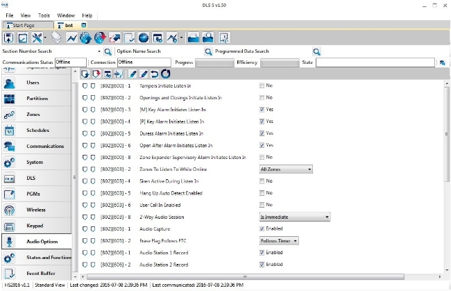The image size is (451, 291).
Task: Click the globe connect icon in main toolbar
Action: tap(86, 38)
